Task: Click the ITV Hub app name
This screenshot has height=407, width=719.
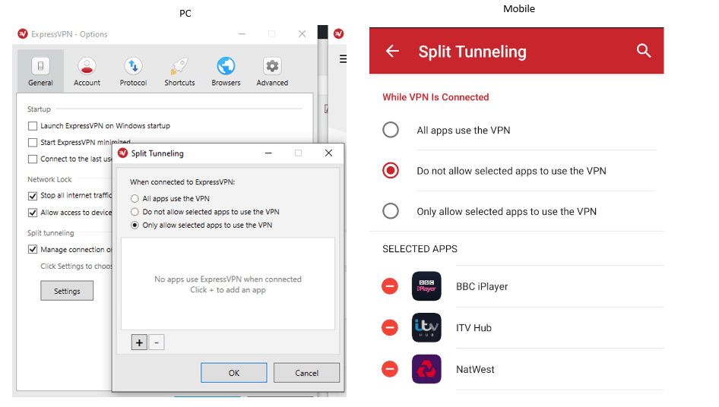Action: click(x=474, y=328)
